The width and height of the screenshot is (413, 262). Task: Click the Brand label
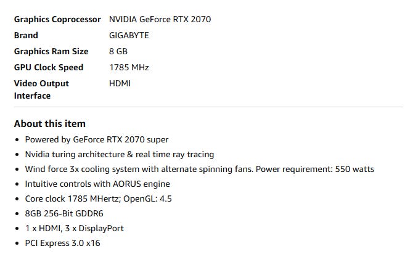click(26, 35)
